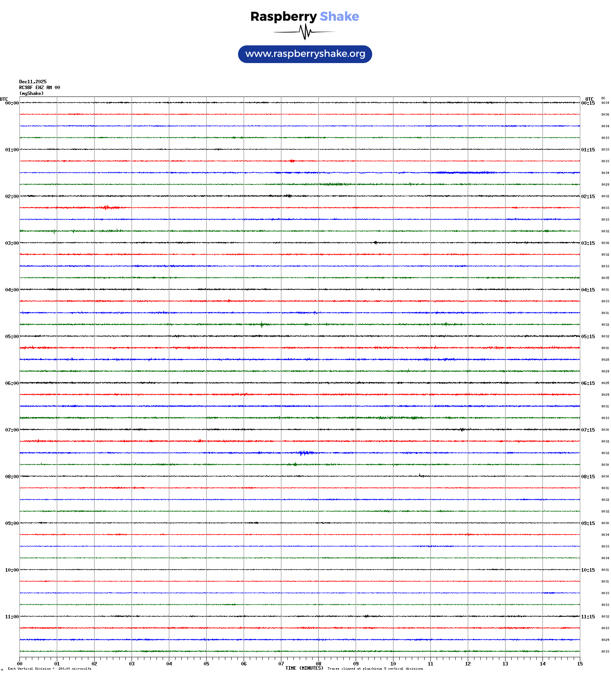The width and height of the screenshot is (611, 674).
Task: Click the Raspberry Shake logo text
Action: 304,16
